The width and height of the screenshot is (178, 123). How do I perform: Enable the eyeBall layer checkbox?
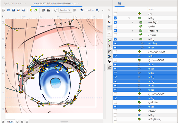115,27
